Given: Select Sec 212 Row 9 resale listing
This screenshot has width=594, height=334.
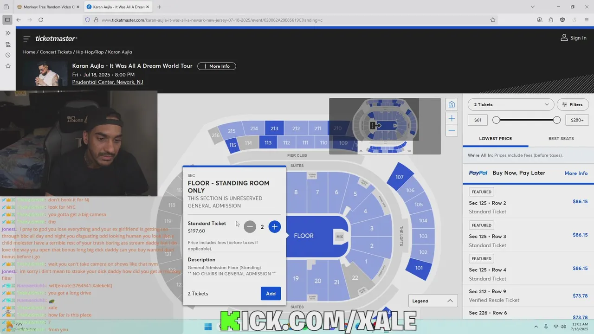Looking at the screenshot, I should pyautogui.click(x=528, y=295).
